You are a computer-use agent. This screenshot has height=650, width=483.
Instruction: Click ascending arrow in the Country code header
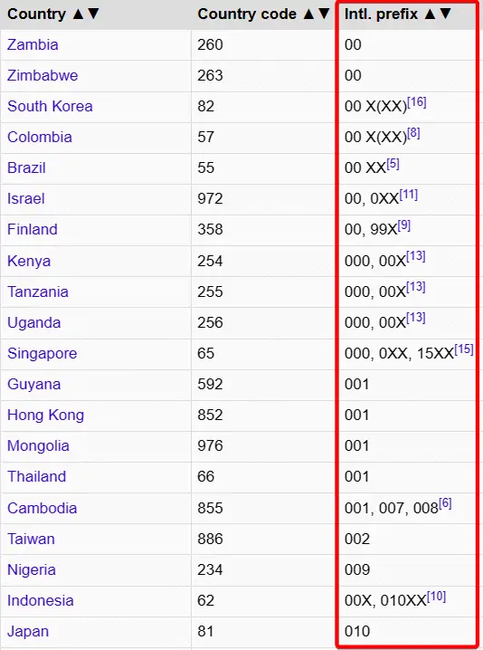tap(308, 14)
